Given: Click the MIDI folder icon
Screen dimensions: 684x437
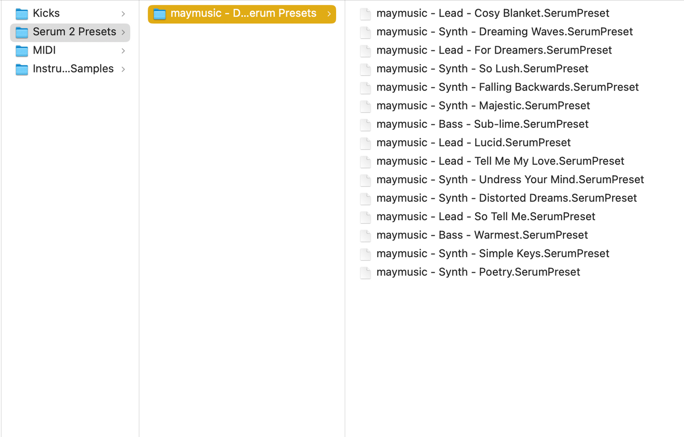Looking at the screenshot, I should point(21,50).
